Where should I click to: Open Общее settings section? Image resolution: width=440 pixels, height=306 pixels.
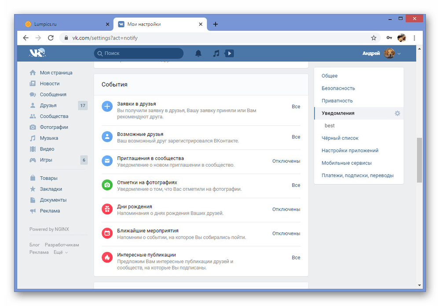[330, 76]
